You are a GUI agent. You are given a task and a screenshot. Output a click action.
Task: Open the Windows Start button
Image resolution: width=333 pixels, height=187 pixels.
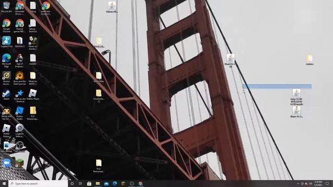(4, 183)
